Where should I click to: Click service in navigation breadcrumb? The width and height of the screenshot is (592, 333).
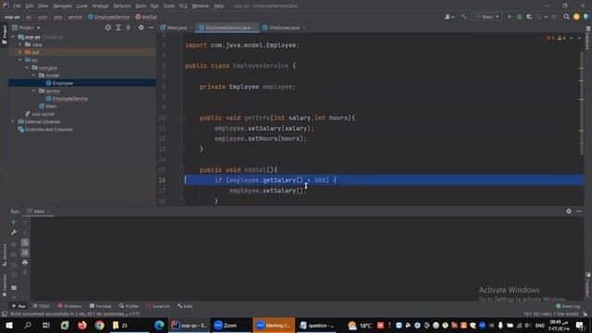[75, 17]
